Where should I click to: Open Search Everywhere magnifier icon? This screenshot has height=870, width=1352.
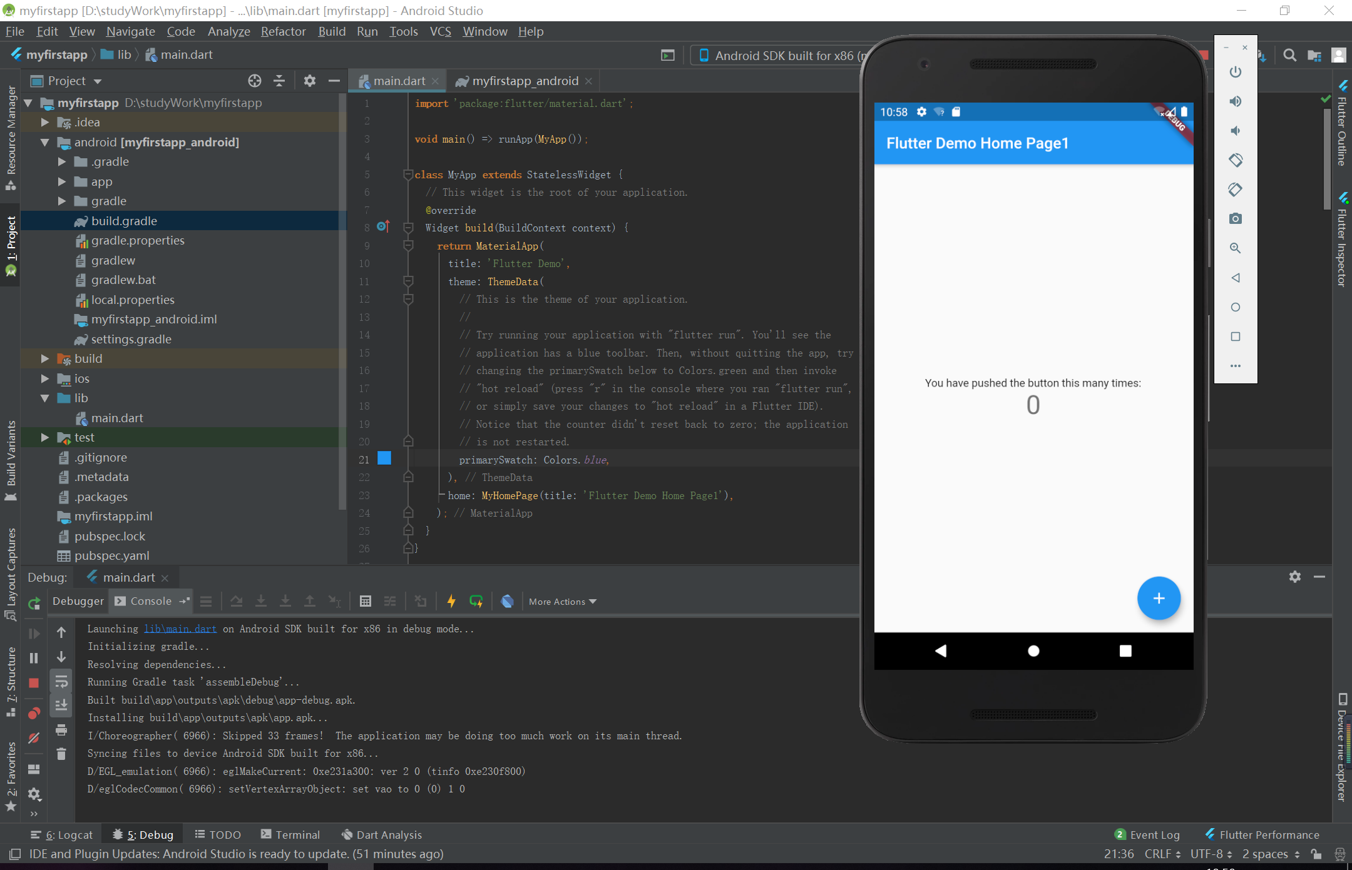tap(1289, 55)
